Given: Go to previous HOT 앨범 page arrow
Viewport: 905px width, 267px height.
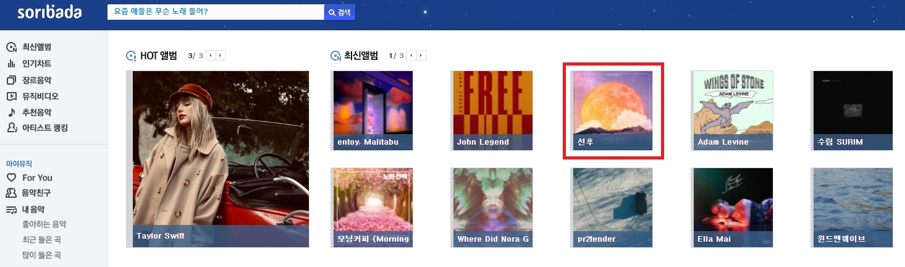Looking at the screenshot, I should (211, 56).
